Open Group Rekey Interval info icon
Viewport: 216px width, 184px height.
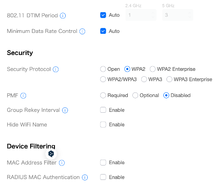(x=65, y=110)
